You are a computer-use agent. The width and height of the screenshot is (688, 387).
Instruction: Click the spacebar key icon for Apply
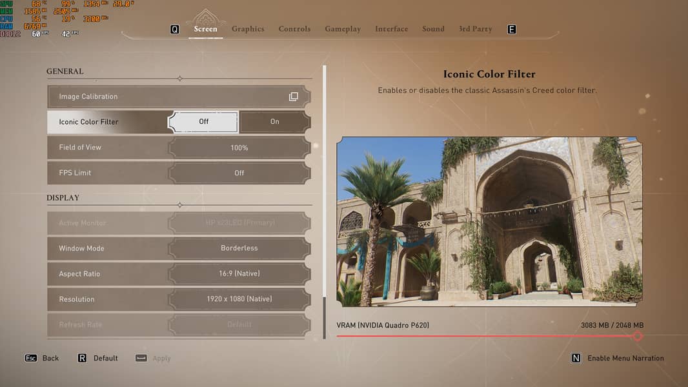[141, 358]
